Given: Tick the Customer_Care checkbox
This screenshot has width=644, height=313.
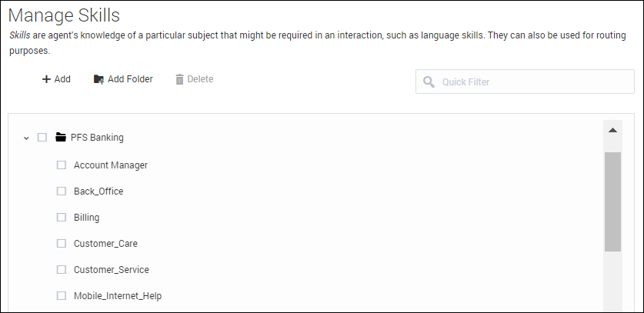Looking at the screenshot, I should pyautogui.click(x=62, y=243).
